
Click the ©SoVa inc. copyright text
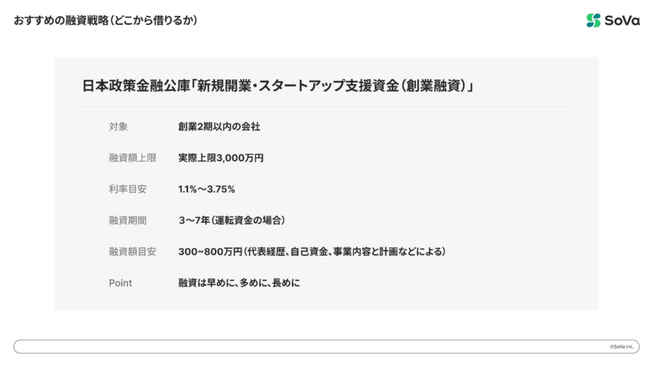[x=620, y=347]
